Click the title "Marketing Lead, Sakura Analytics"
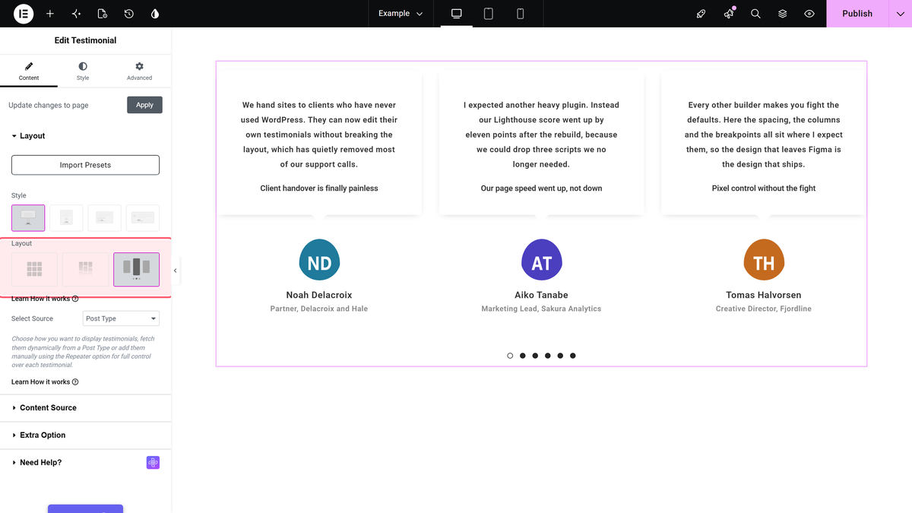 pos(541,309)
